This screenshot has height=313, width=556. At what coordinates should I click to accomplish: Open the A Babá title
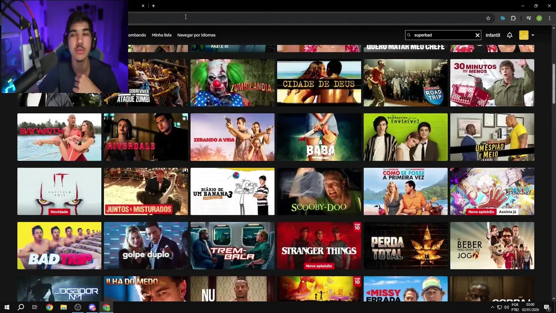(x=319, y=137)
